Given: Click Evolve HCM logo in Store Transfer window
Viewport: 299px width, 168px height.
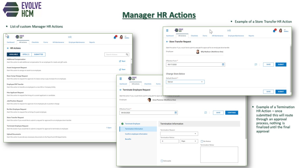Looking at the screenshot, I should (179, 30).
